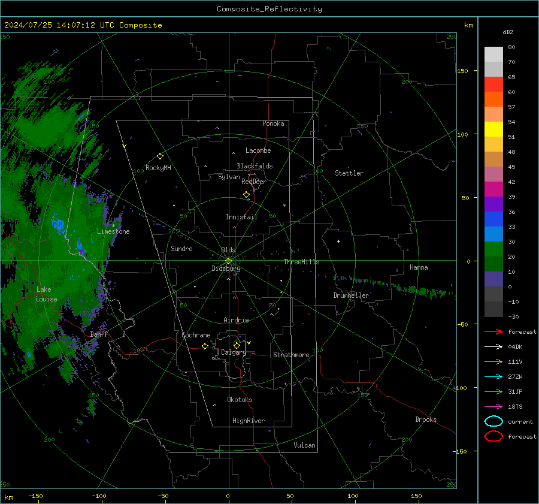
Task: Click the slate purple swatch between 10 and 0
Action: (x=493, y=279)
